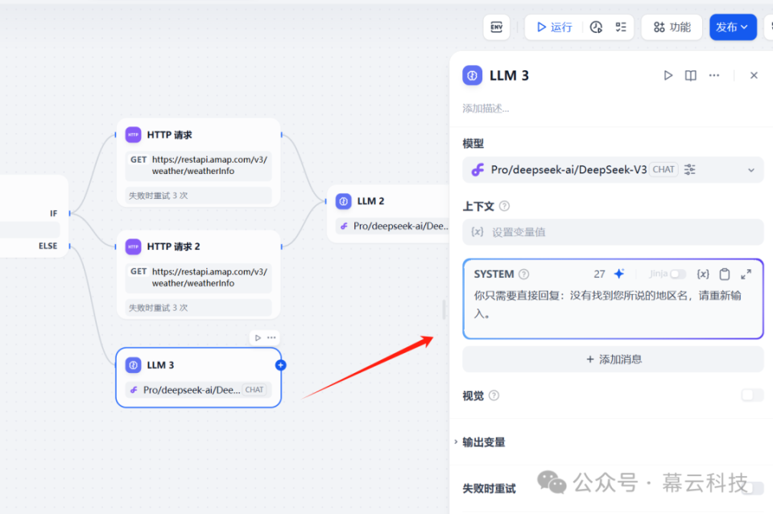Click the LLM 2 node icon

[x=344, y=201]
